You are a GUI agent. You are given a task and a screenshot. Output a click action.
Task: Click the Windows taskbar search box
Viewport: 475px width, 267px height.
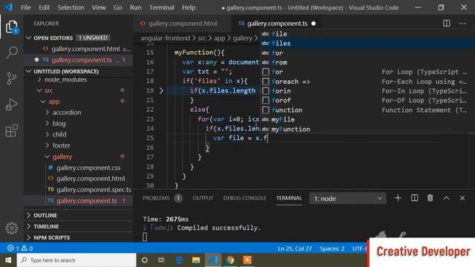(76, 260)
